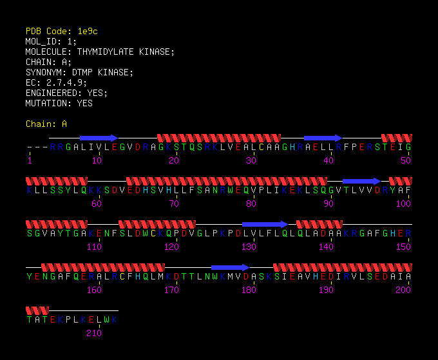
Task: Click residue number marker 210
Action: [x=94, y=333]
